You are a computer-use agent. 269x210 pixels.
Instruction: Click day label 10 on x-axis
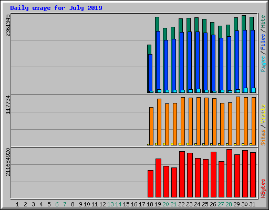(x=87, y=204)
